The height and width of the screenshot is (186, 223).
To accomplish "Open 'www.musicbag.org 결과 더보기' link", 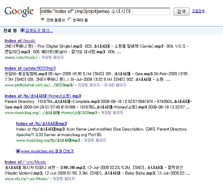I will 47,151.
